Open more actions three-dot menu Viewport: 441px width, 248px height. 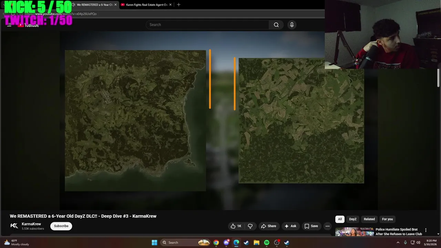tap(327, 226)
